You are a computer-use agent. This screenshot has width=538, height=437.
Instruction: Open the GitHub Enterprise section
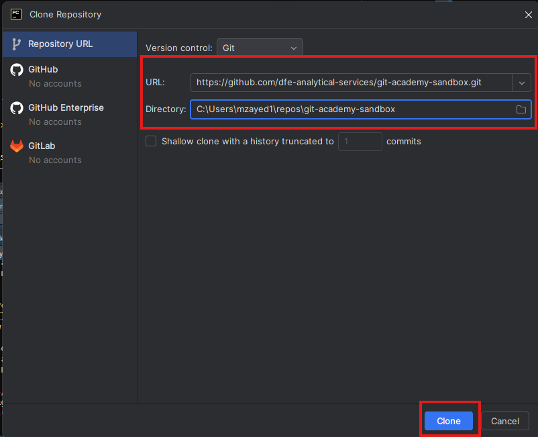pyautogui.click(x=70, y=114)
